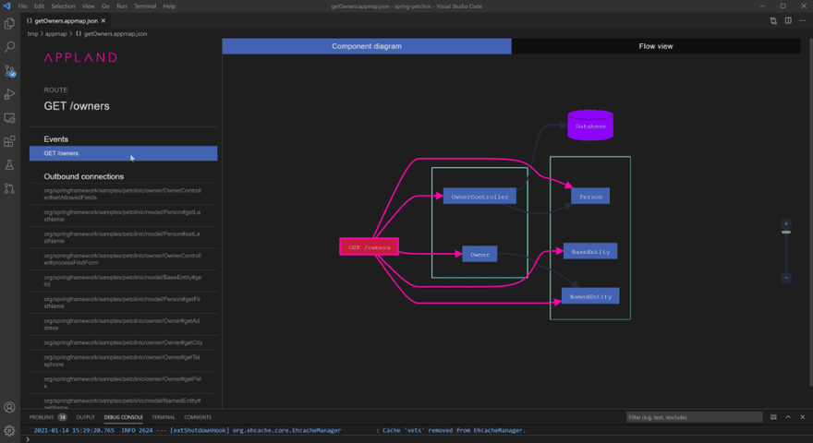Image resolution: width=813 pixels, height=443 pixels.
Task: Click the VS Code logo icon
Action: coord(6,6)
